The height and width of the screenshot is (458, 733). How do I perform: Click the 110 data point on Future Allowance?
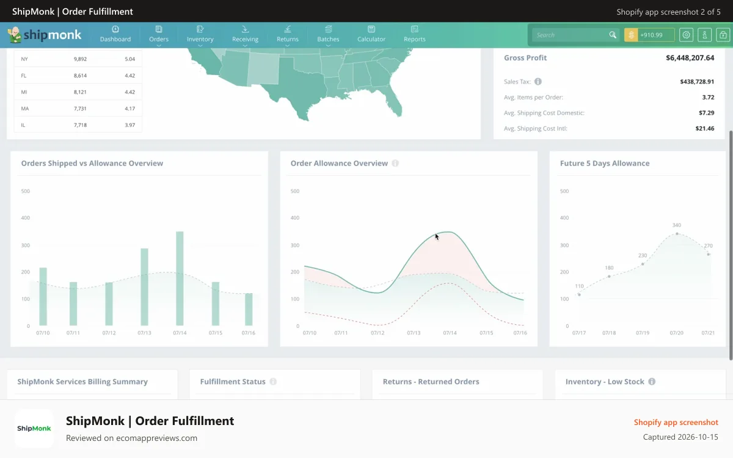(579, 295)
